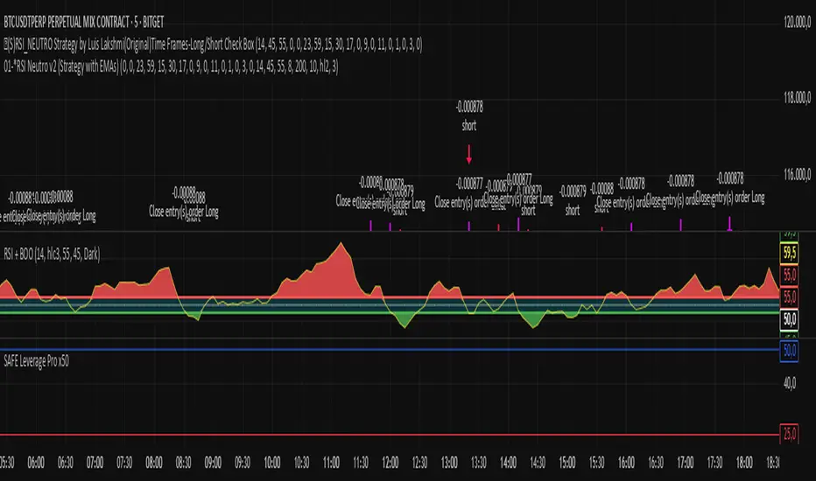Image resolution: width=816 pixels, height=481 pixels.
Task: Click the 08:00 time axis label
Action: tap(154, 462)
